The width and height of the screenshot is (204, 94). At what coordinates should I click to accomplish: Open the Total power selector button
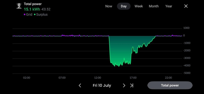170,85
